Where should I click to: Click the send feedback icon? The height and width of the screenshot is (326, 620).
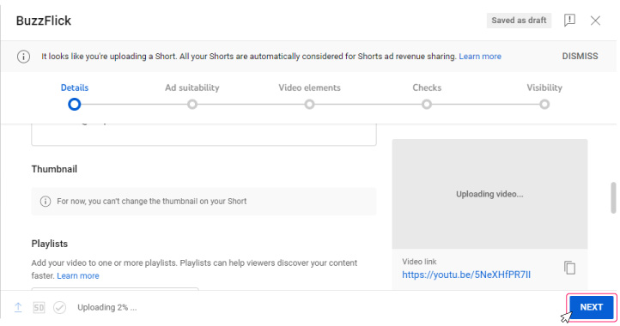(x=569, y=20)
